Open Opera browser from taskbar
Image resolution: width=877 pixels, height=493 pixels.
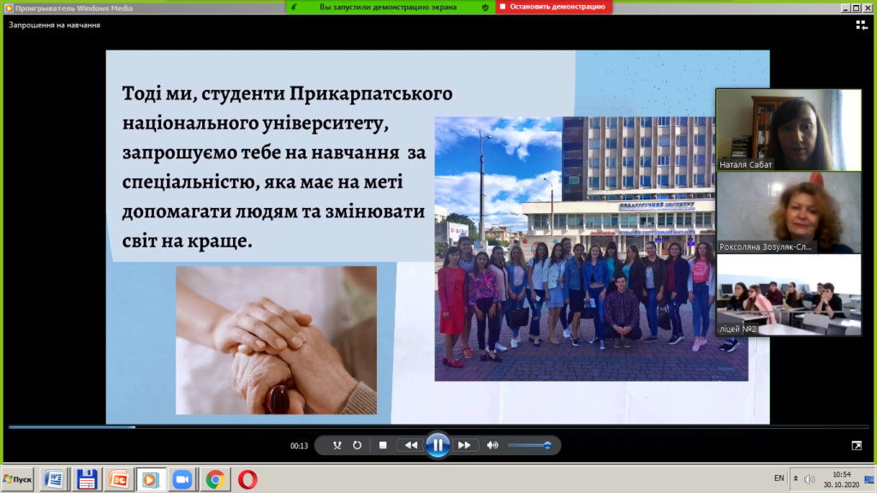[248, 479]
